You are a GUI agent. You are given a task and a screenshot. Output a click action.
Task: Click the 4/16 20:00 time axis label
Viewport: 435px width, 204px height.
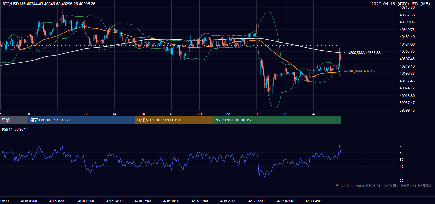[200, 201]
